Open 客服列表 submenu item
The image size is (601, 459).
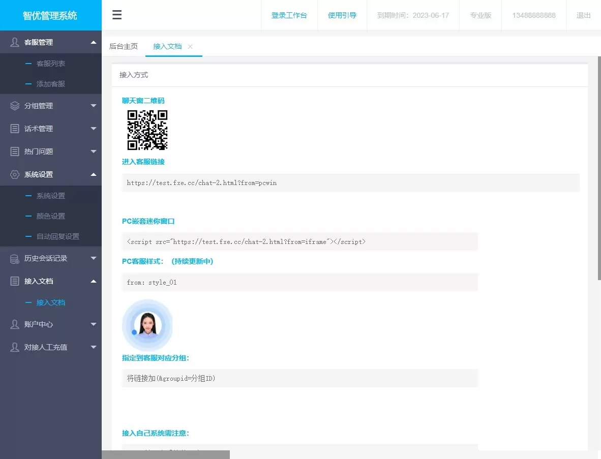pos(51,64)
